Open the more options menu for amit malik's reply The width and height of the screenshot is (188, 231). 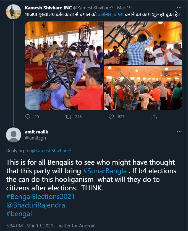[179, 132]
